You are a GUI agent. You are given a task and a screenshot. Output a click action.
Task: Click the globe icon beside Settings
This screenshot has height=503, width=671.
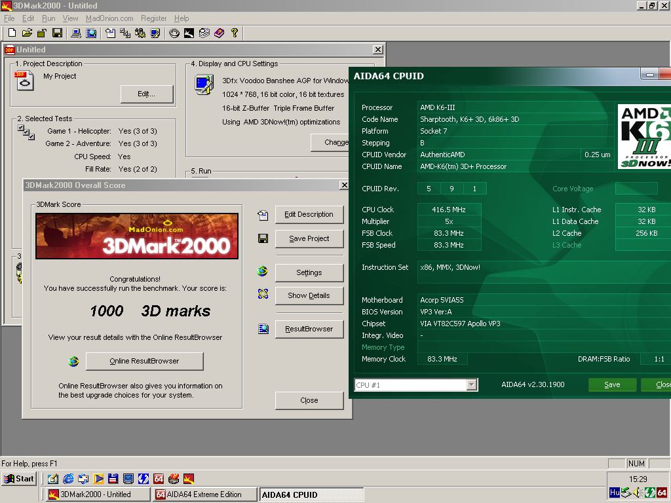262,270
